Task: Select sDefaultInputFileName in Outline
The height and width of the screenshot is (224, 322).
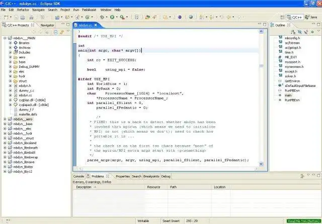Action: click(x=300, y=86)
